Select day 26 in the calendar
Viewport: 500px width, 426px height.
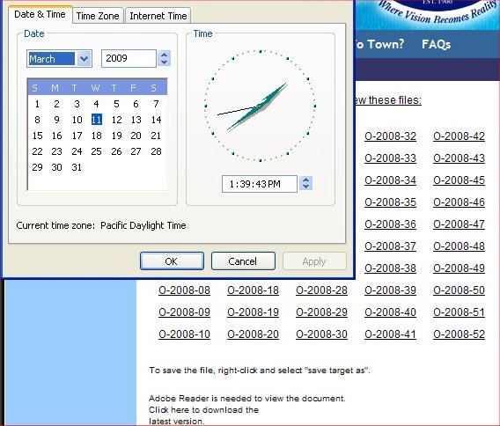116,151
